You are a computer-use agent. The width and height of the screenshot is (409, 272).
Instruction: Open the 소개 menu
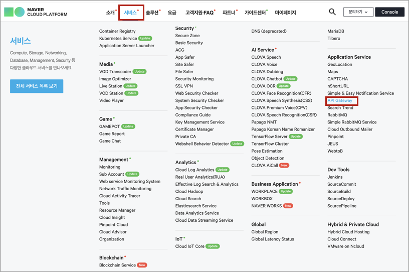110,13
